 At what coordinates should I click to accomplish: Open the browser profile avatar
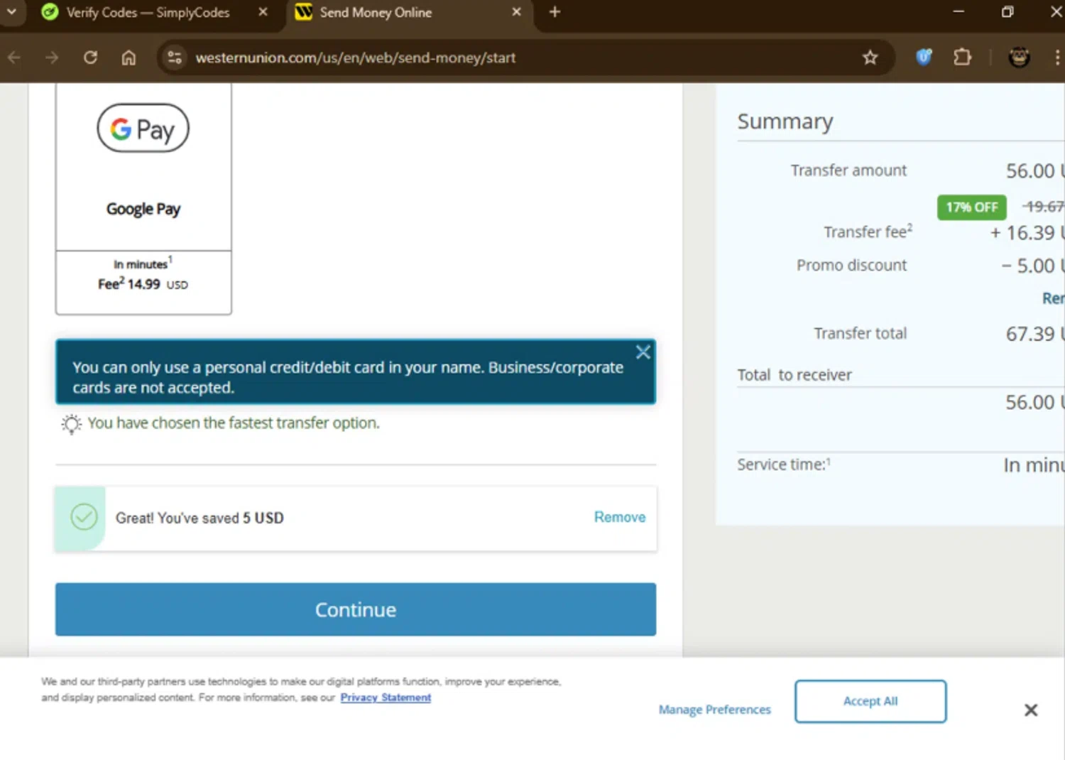coord(1019,57)
